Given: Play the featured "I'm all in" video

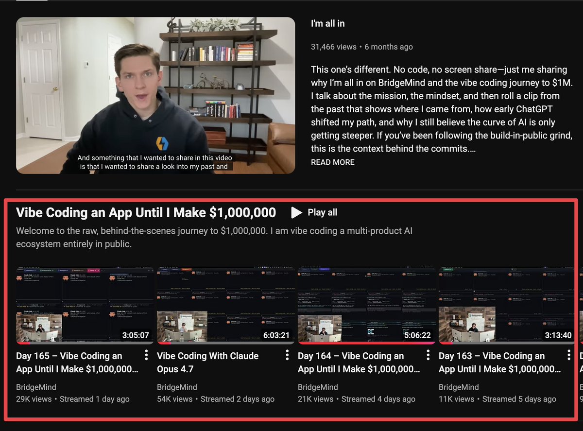Looking at the screenshot, I should (155, 95).
